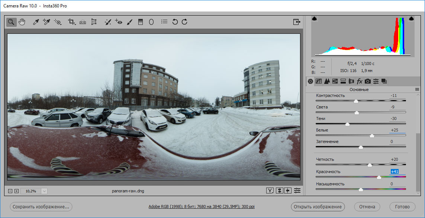Open Adobe RGB workflow options link
This screenshot has width=425, height=218.
tap(202, 206)
